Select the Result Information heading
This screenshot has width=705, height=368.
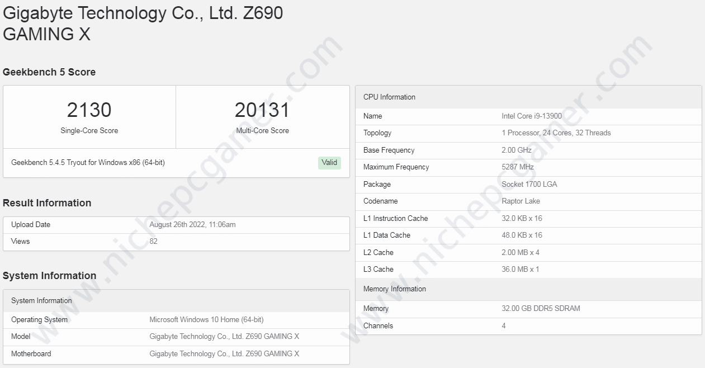pyautogui.click(x=47, y=203)
